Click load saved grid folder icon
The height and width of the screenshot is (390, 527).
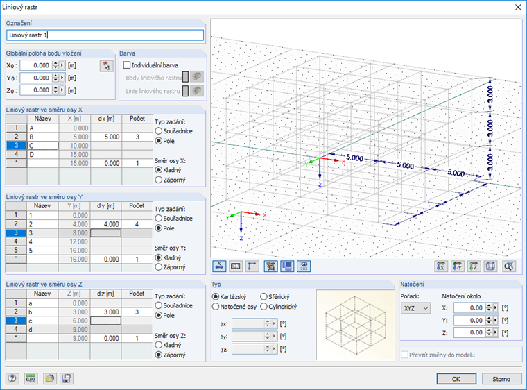(50, 379)
